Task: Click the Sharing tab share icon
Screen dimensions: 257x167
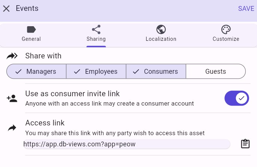Action: 96,30
